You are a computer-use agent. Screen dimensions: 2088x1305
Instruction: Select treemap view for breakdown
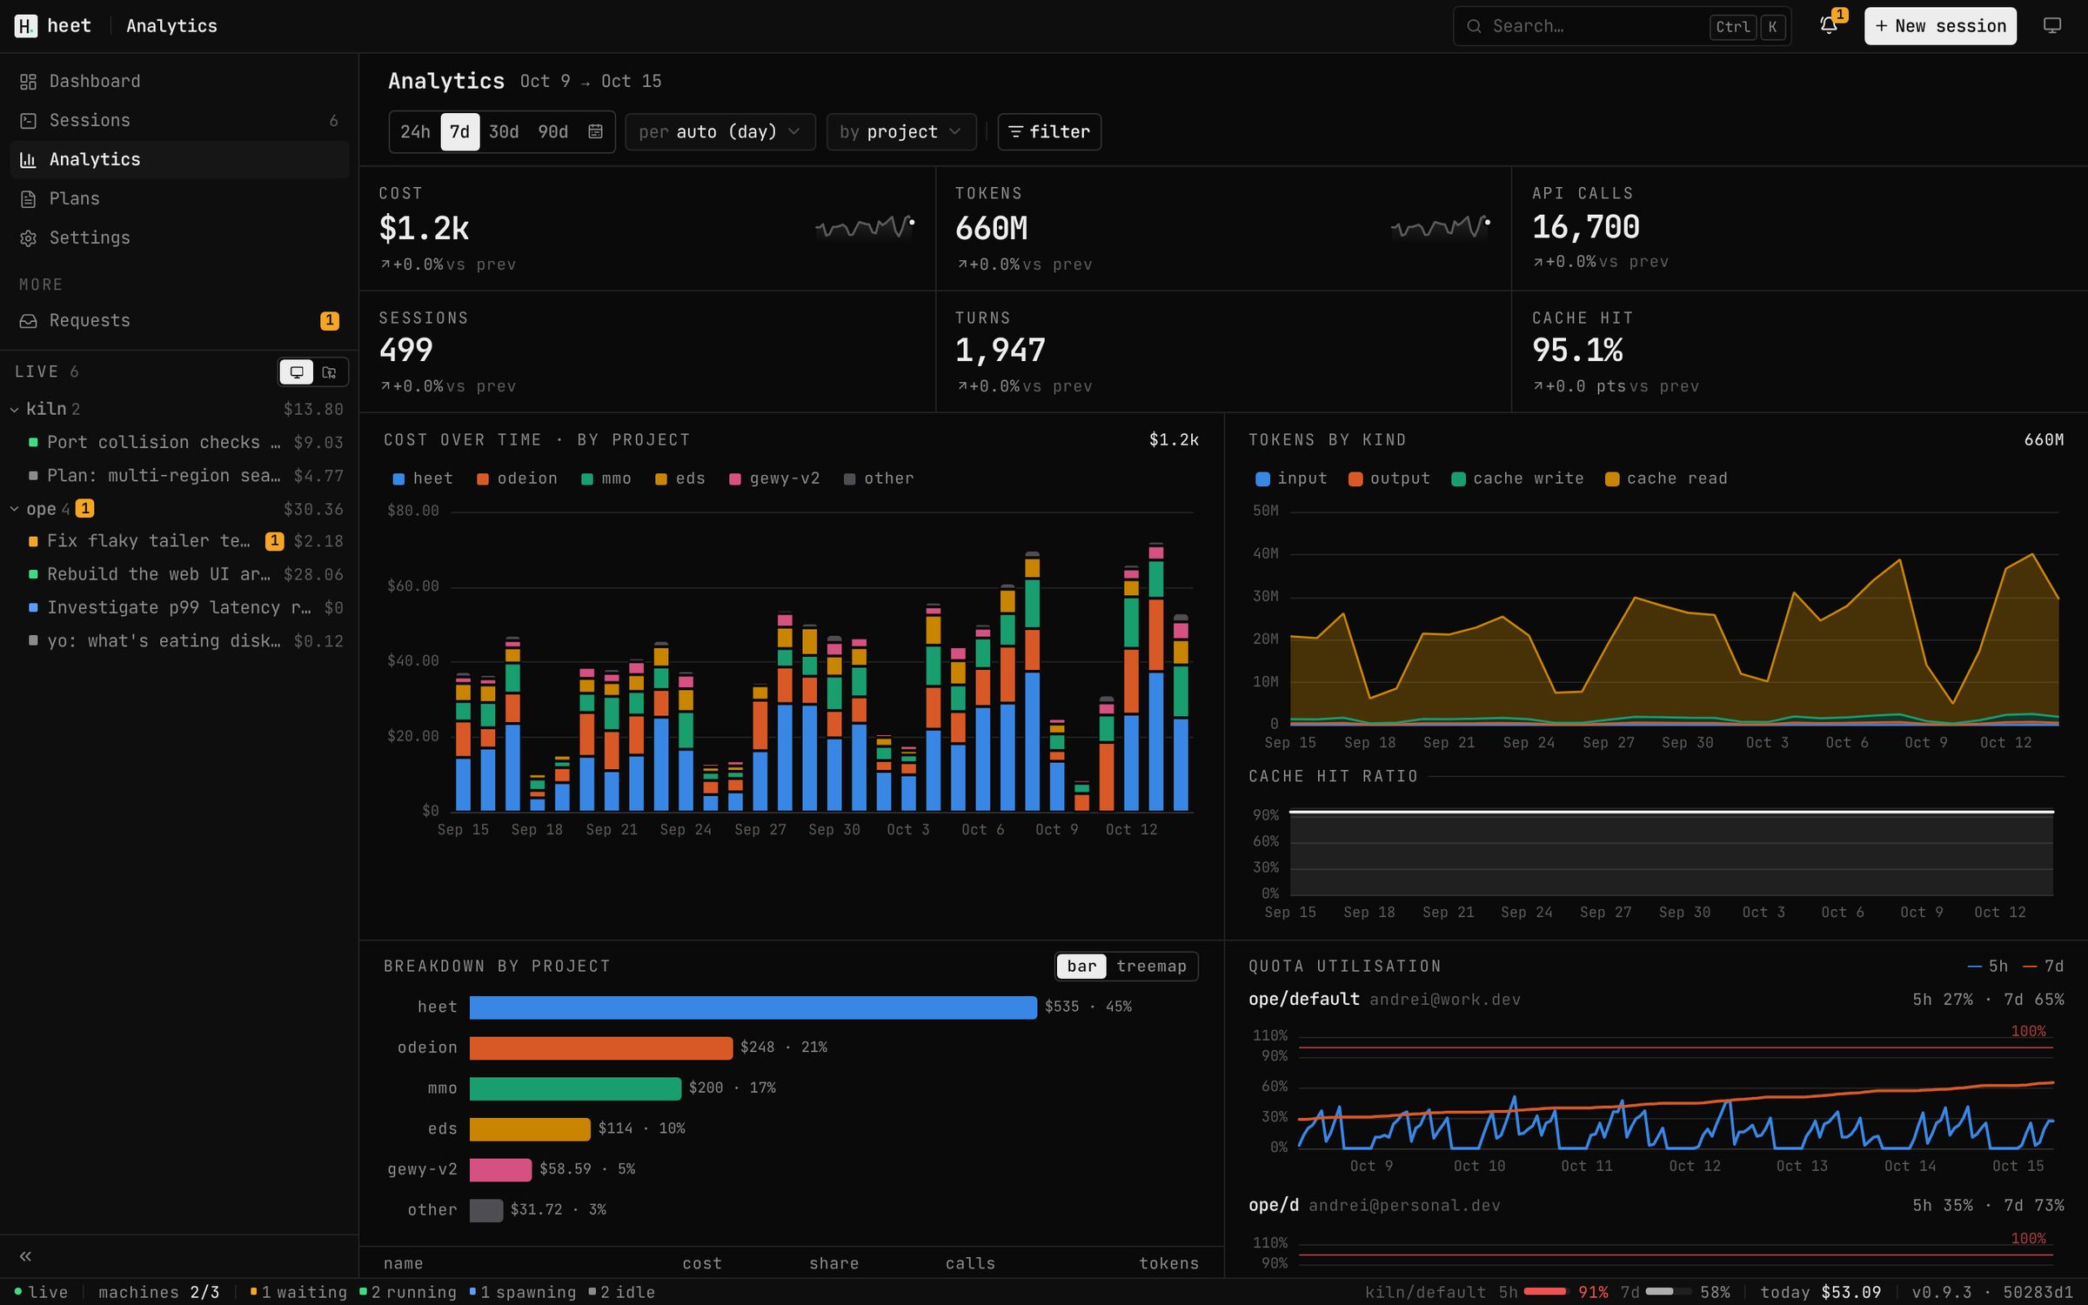[x=1151, y=967]
